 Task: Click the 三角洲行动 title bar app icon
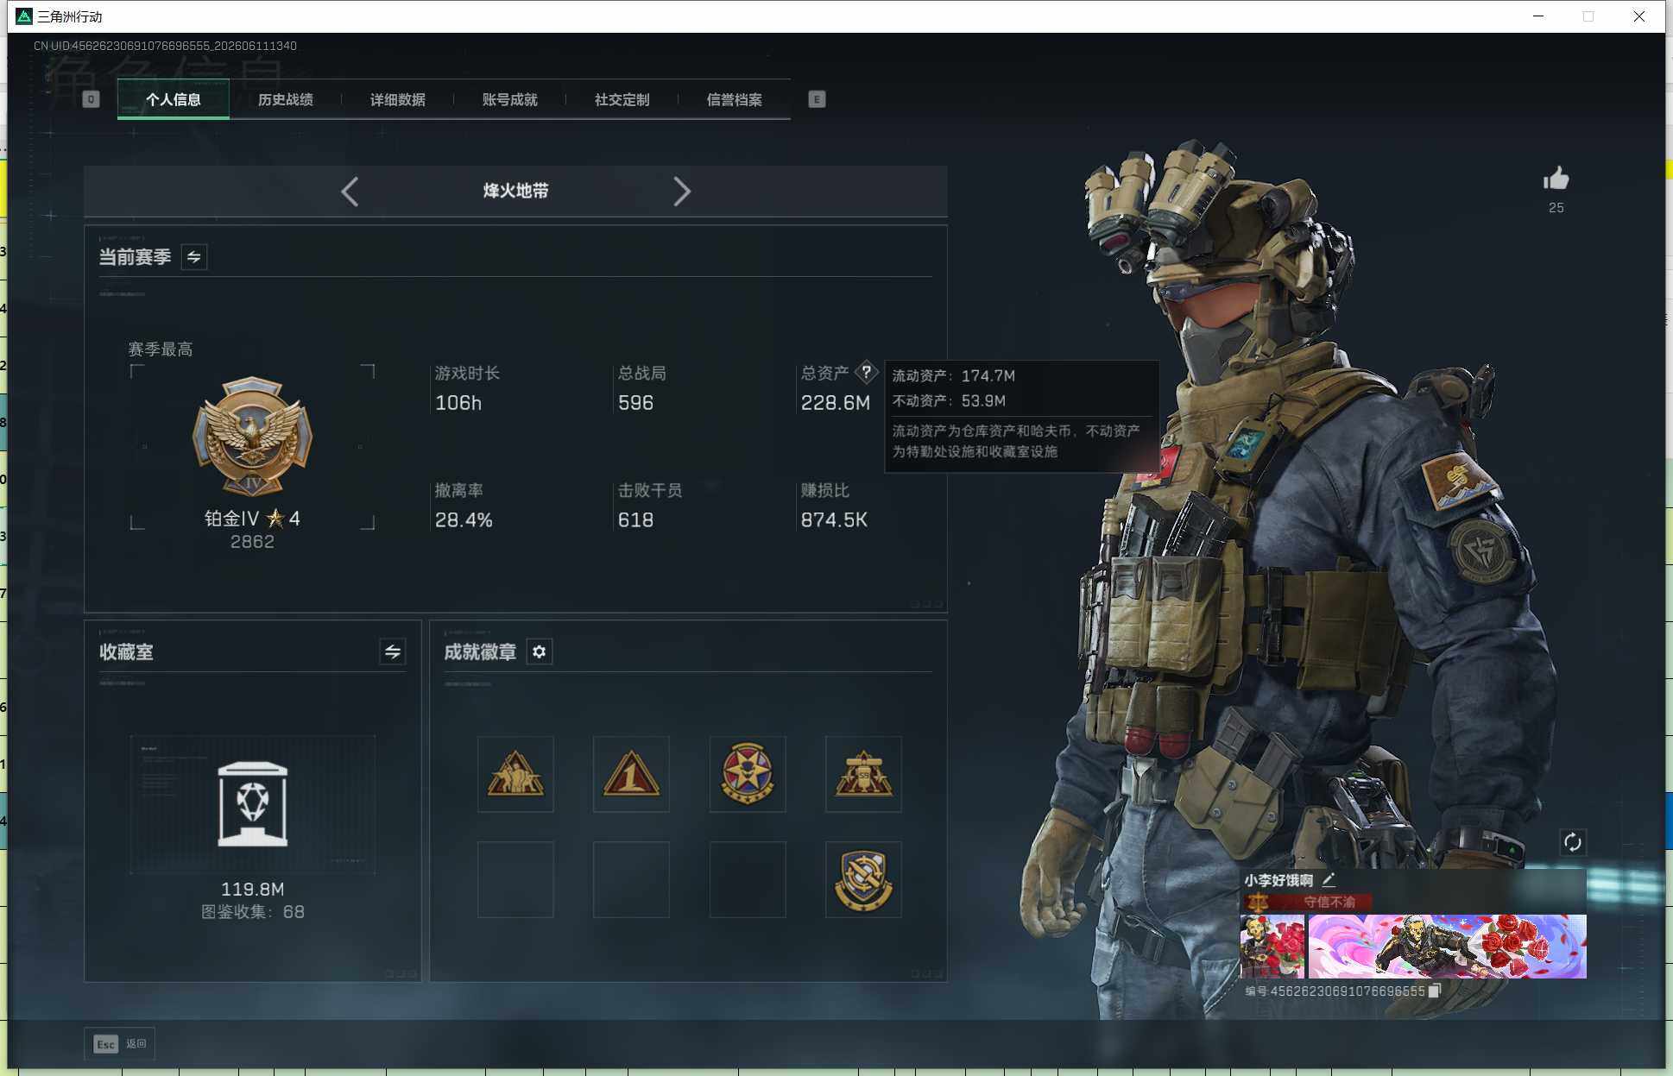(24, 16)
